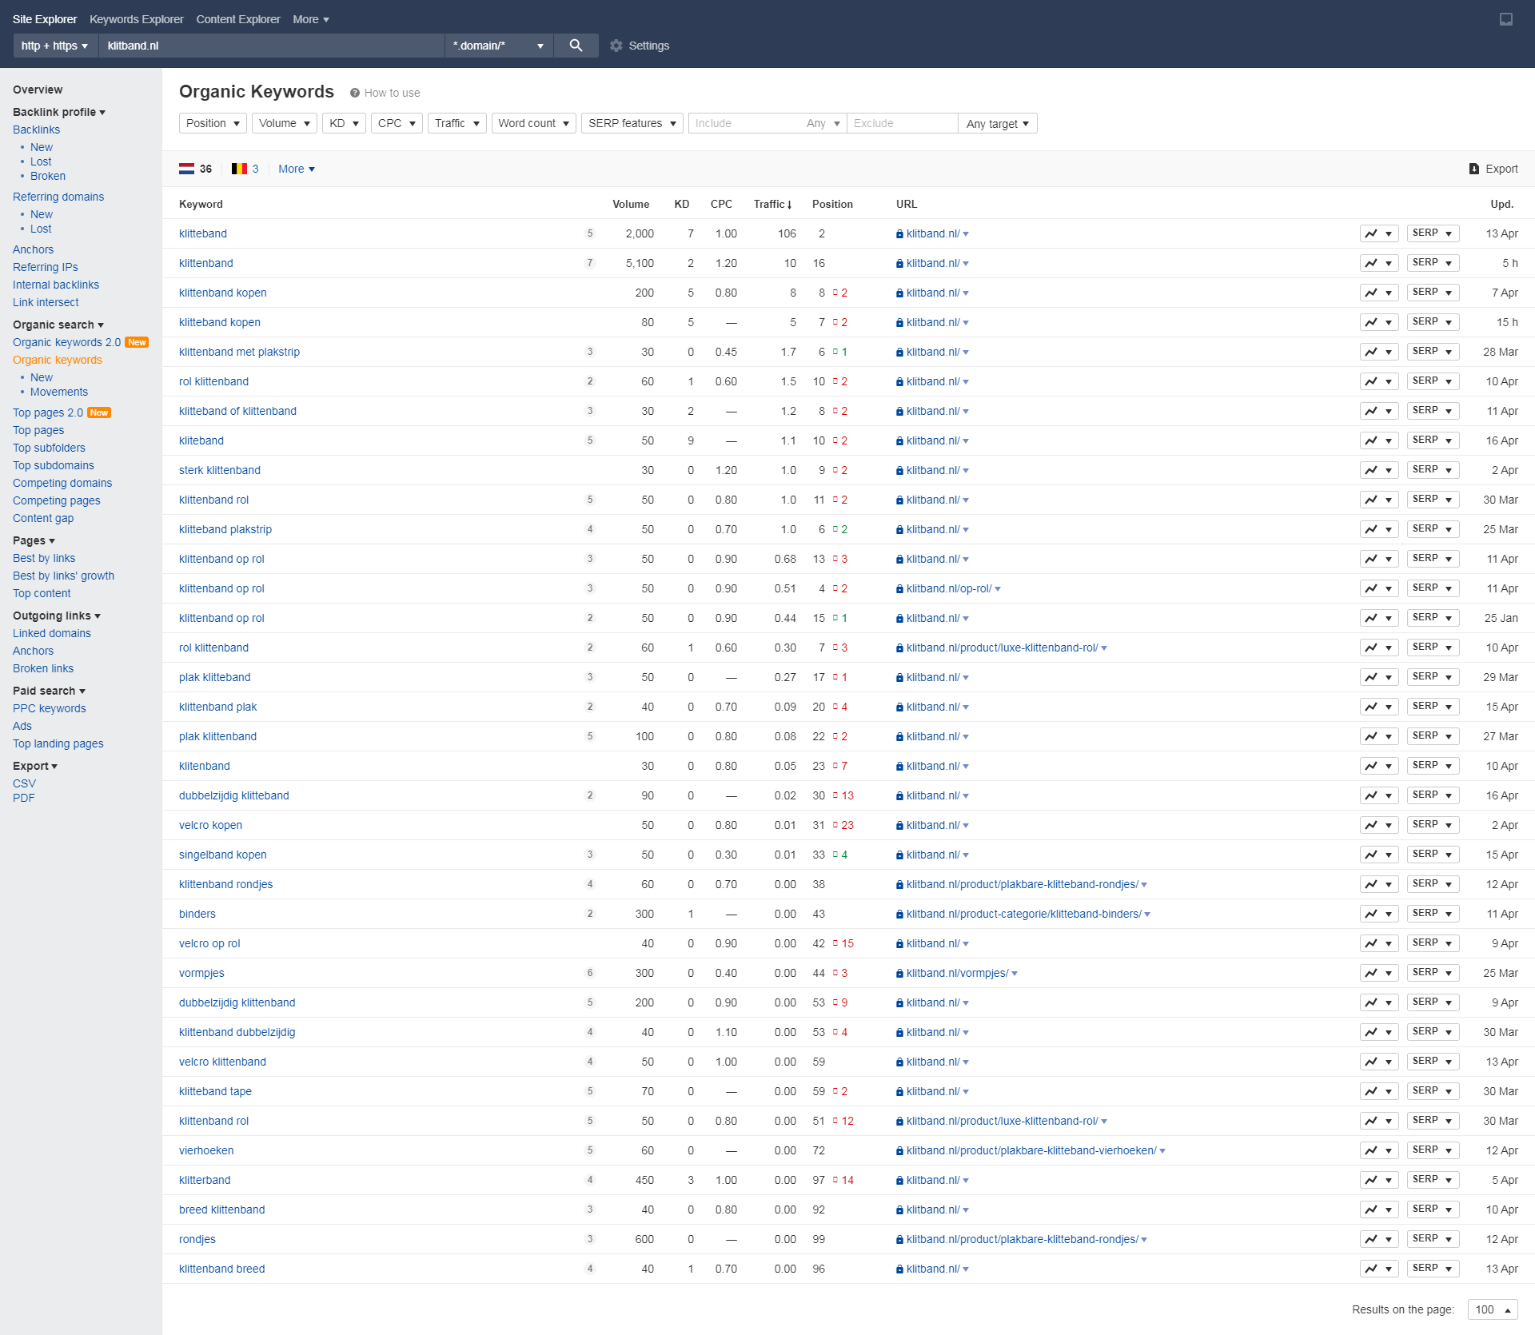Open history chart for sterk klittenband
This screenshot has width=1535, height=1335.
(1379, 470)
